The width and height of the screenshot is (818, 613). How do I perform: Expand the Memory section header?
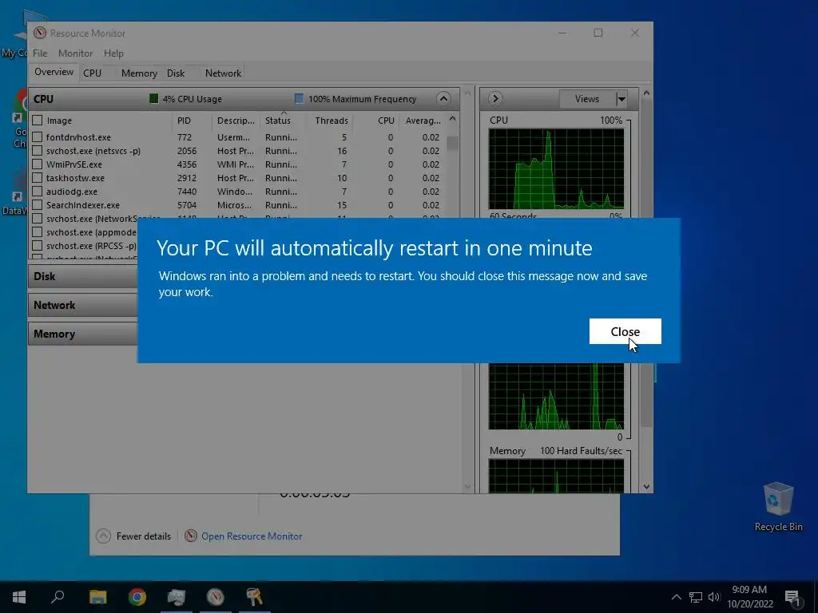click(83, 334)
